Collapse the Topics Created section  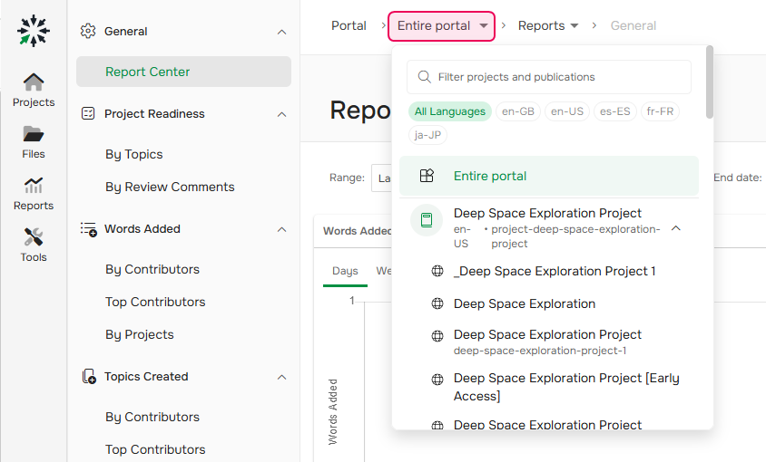click(282, 377)
